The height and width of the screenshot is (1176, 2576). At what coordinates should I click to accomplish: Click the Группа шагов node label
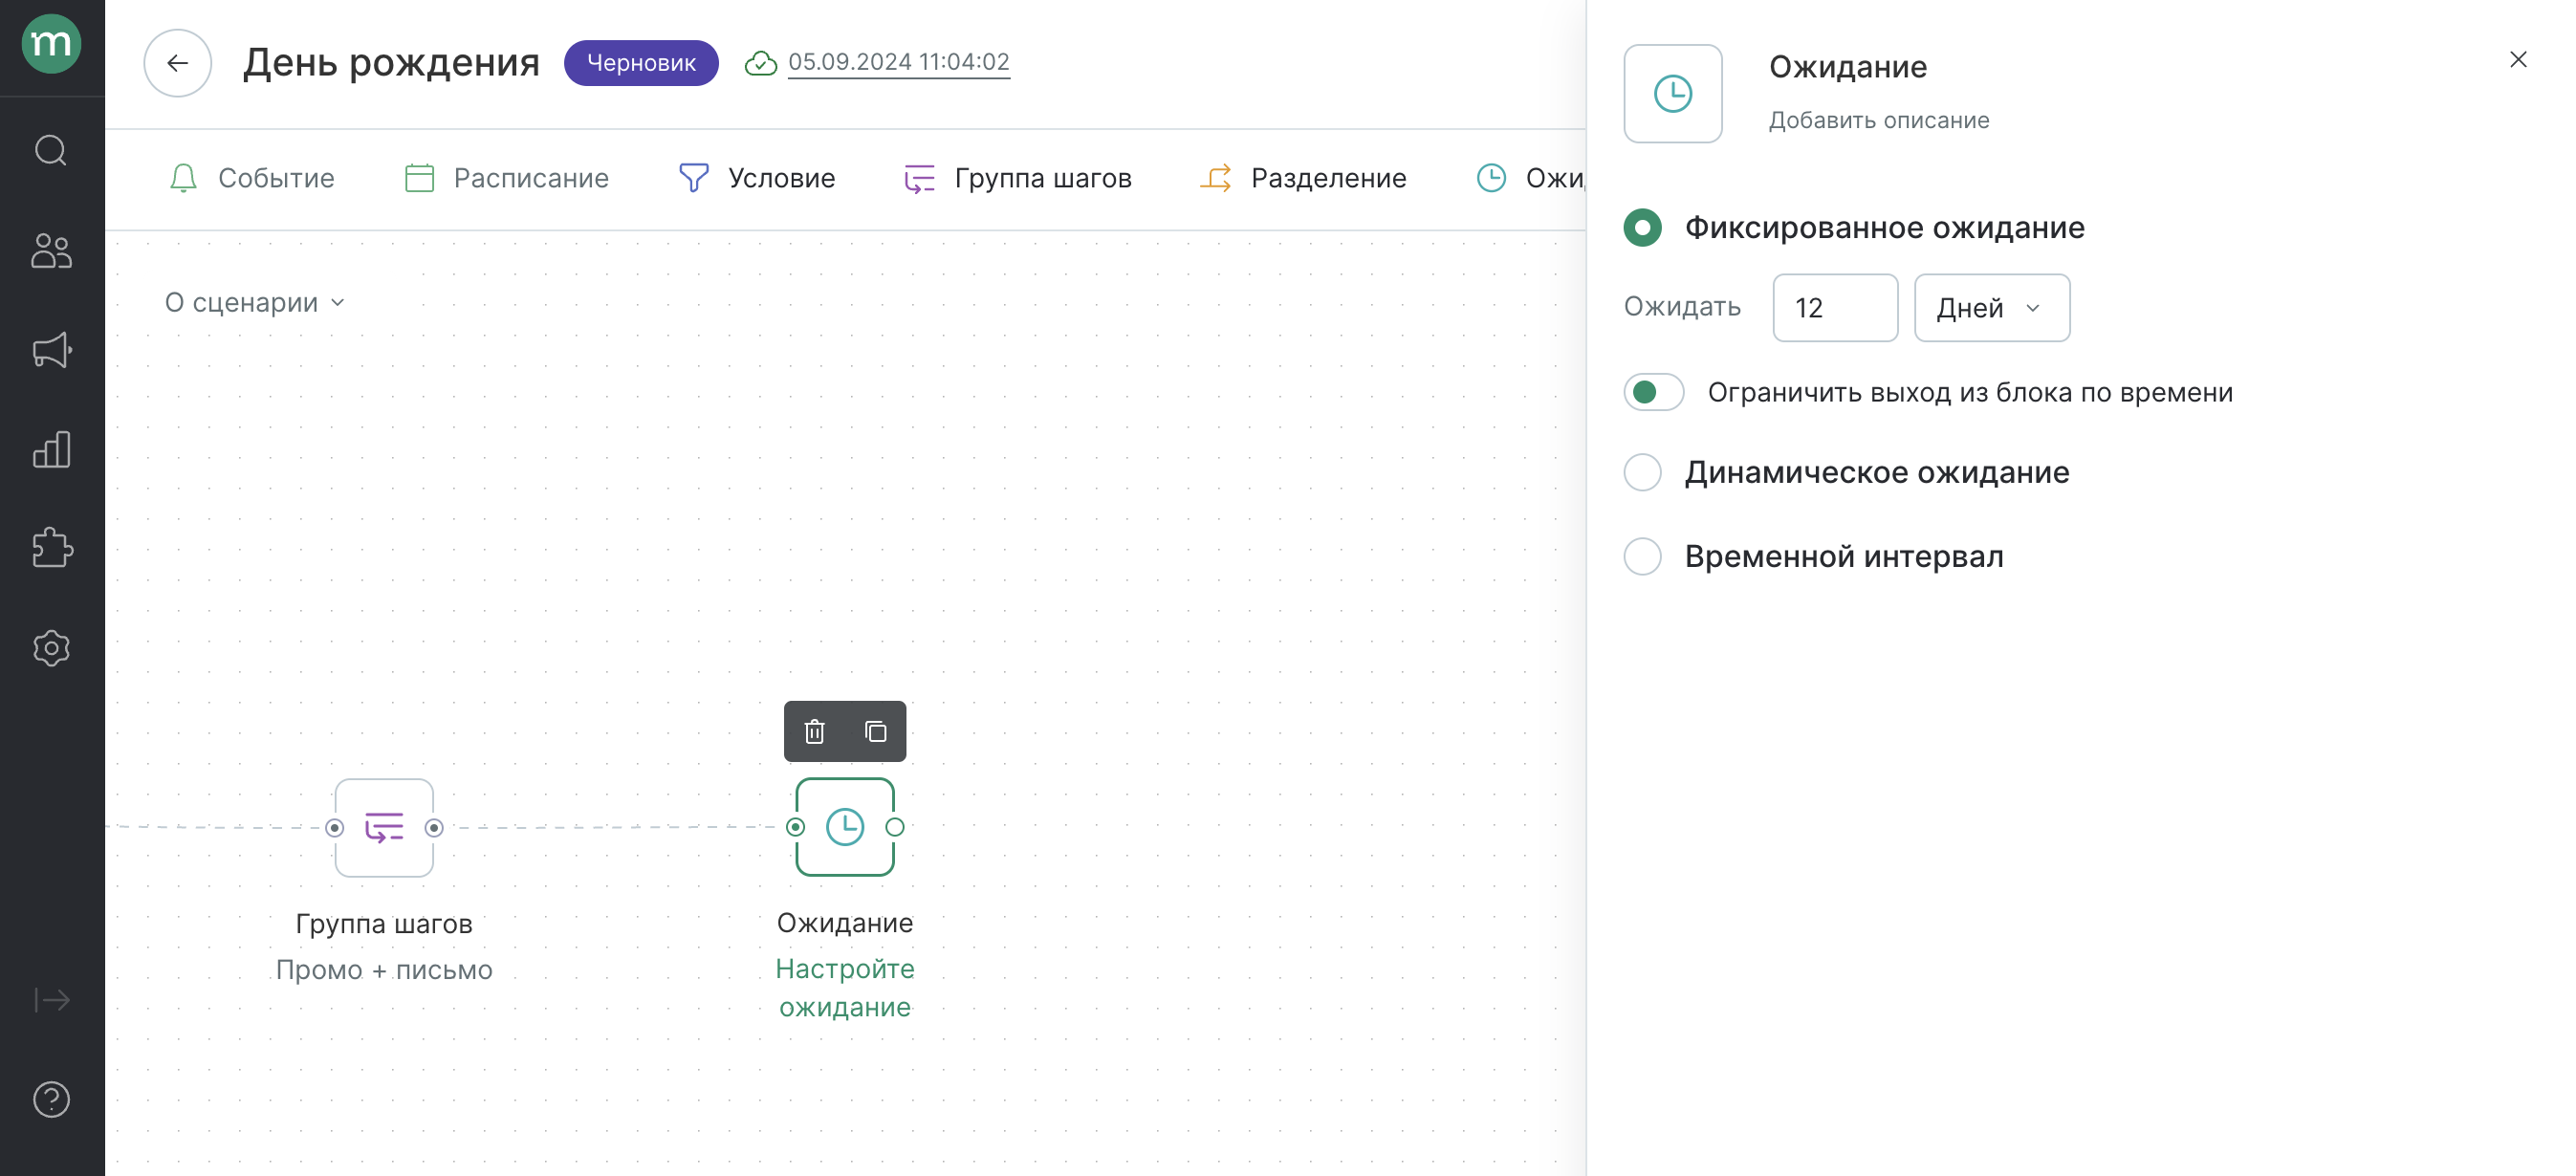tap(384, 924)
